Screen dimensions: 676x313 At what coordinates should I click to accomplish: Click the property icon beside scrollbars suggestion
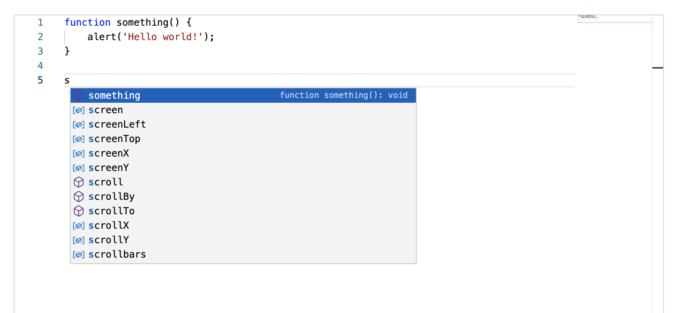[x=79, y=254]
